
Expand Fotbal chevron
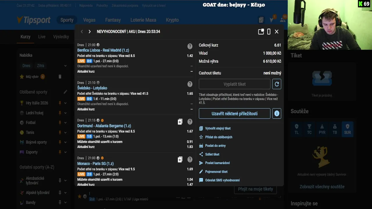coord(65,123)
